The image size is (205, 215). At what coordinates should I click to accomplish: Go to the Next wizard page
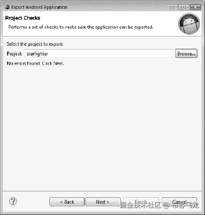tap(103, 202)
